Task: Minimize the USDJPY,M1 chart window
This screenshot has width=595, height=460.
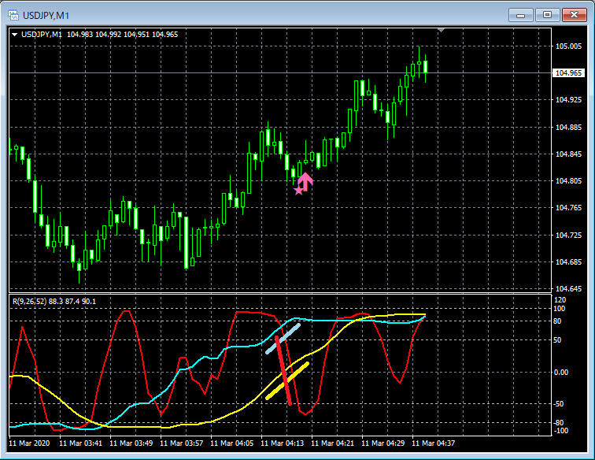Action: pos(521,15)
